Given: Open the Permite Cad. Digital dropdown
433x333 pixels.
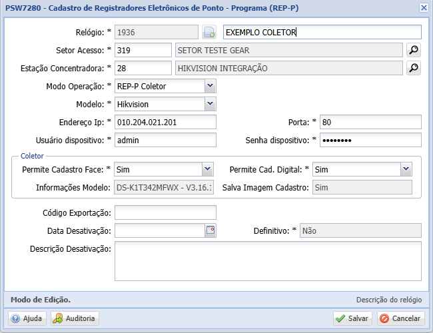Looking at the screenshot, I should (406, 170).
